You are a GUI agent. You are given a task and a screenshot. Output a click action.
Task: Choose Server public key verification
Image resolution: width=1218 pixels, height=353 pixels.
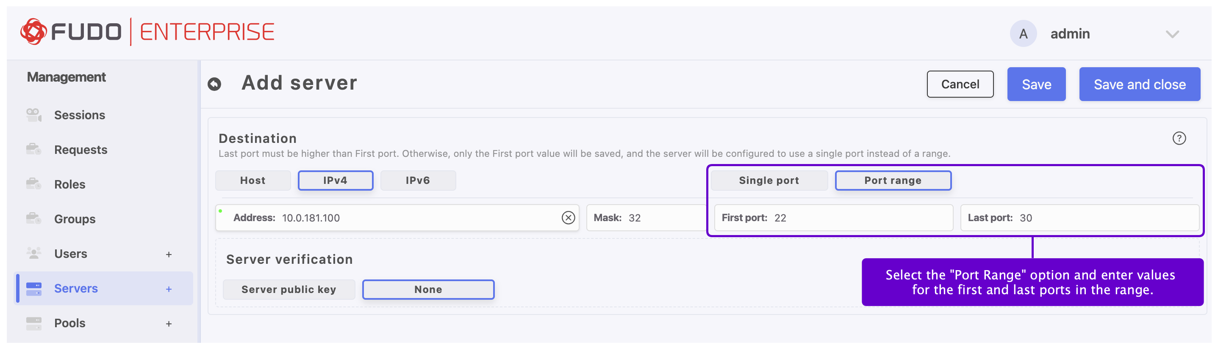click(289, 289)
